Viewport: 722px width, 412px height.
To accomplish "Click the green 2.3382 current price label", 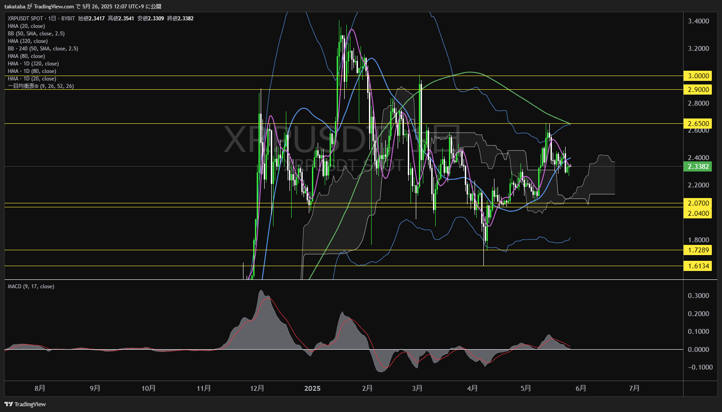I will (698, 167).
